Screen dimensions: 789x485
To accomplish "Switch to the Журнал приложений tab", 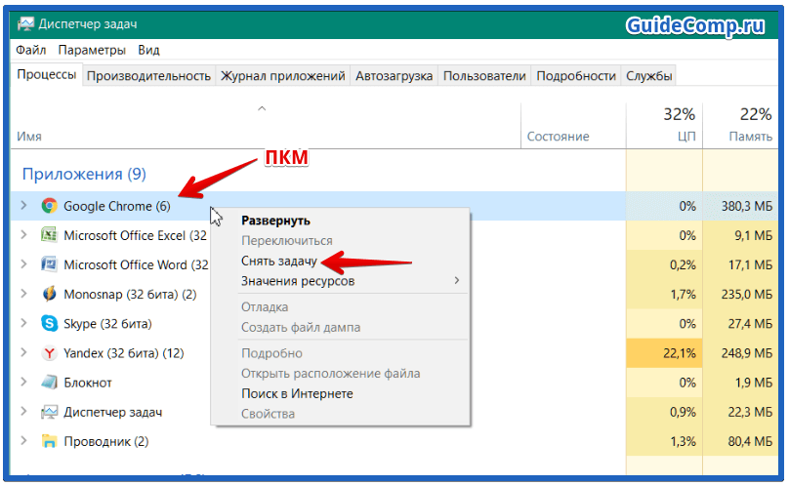I will click(283, 76).
